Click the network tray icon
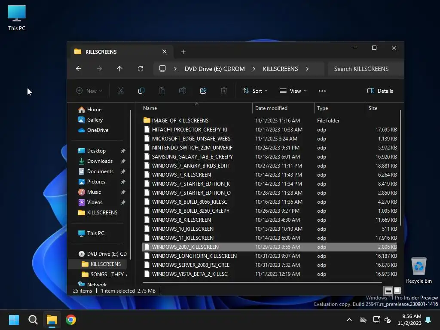The width and height of the screenshot is (440, 330). 376,320
